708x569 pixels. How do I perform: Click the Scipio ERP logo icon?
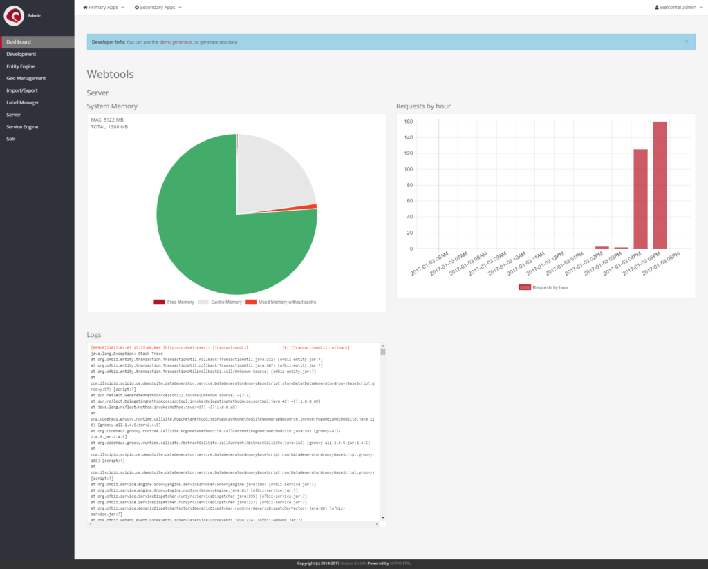click(14, 15)
